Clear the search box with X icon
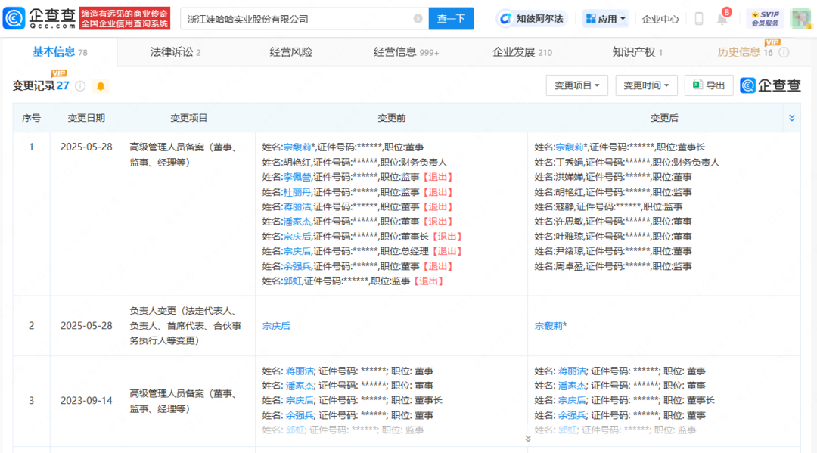 [418, 19]
